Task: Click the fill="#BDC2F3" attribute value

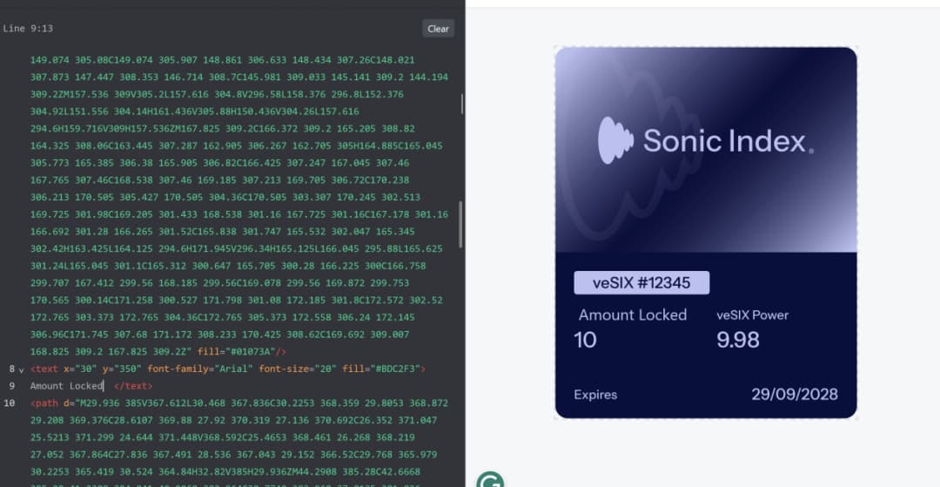Action: (x=380, y=369)
